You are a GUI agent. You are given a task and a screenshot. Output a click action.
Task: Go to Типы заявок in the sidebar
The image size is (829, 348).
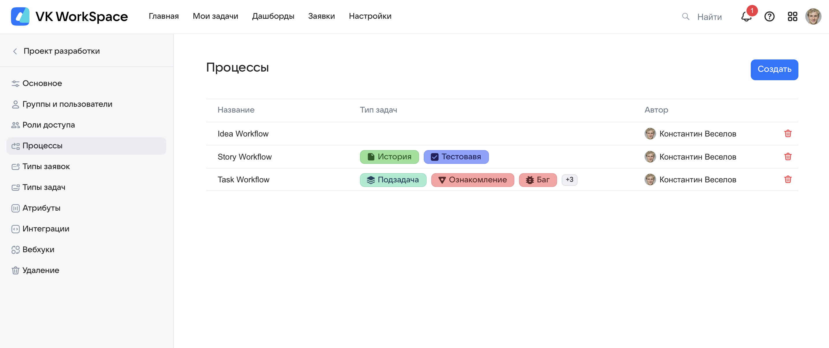(x=46, y=166)
